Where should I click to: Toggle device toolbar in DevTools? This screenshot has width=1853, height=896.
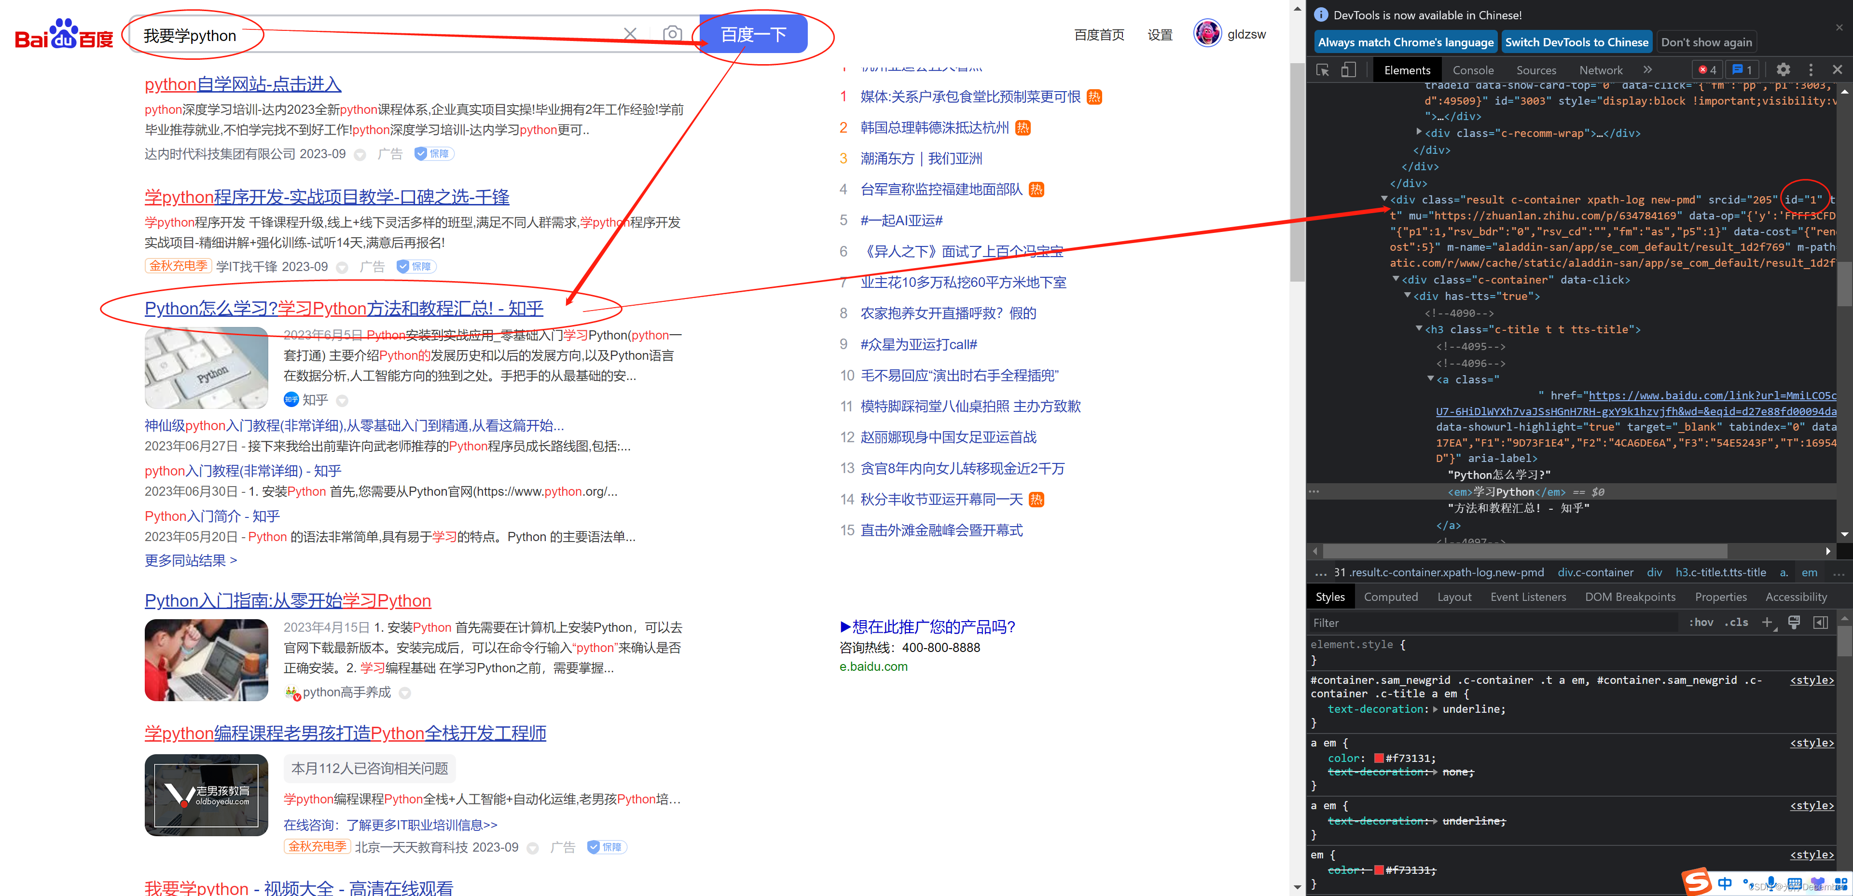click(1348, 70)
